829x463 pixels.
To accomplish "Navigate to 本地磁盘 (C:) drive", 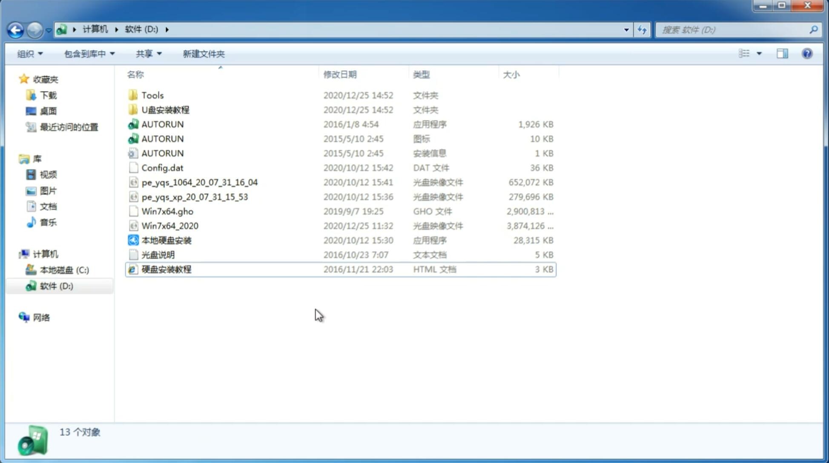I will click(64, 270).
